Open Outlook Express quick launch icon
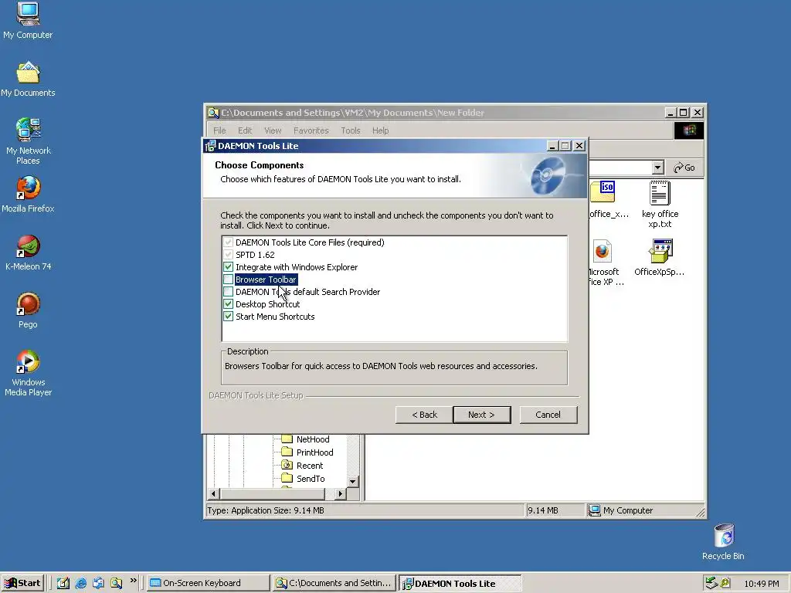Viewport: 791px width, 593px height. coord(98,583)
